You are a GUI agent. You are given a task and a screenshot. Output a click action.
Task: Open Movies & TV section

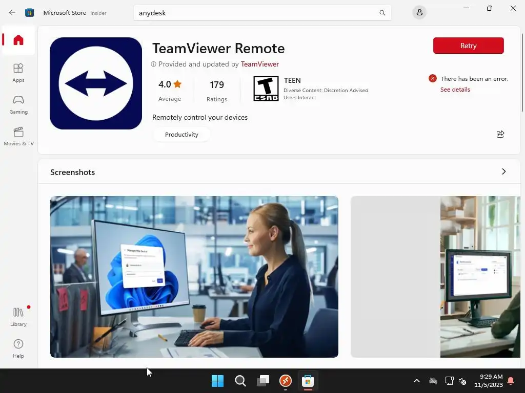point(18,136)
